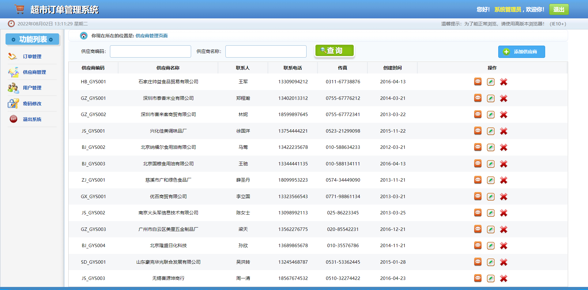
Task: Click the 添加供应商 add supplier button
Action: [521, 51]
